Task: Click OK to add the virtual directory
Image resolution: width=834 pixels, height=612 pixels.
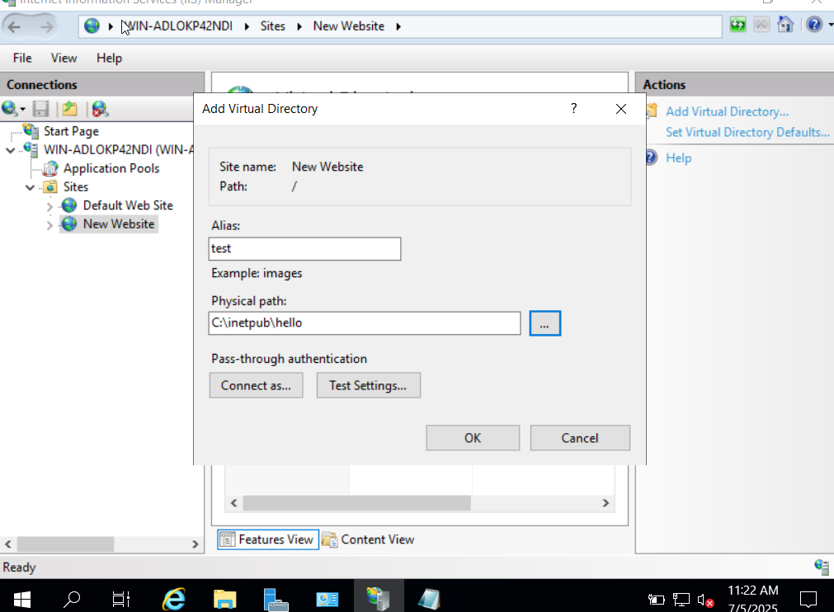Action: (x=473, y=438)
